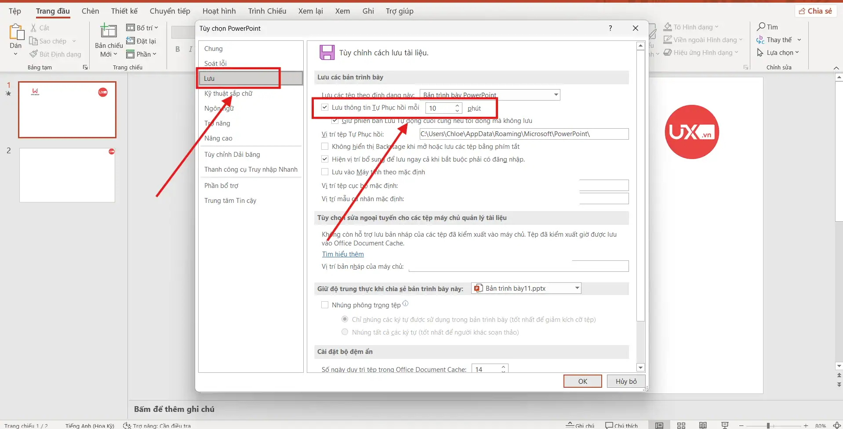This screenshot has width=843, height=429.
Task: Select radio 'Nhúng tất cả các ký tự'
Action: tap(345, 332)
